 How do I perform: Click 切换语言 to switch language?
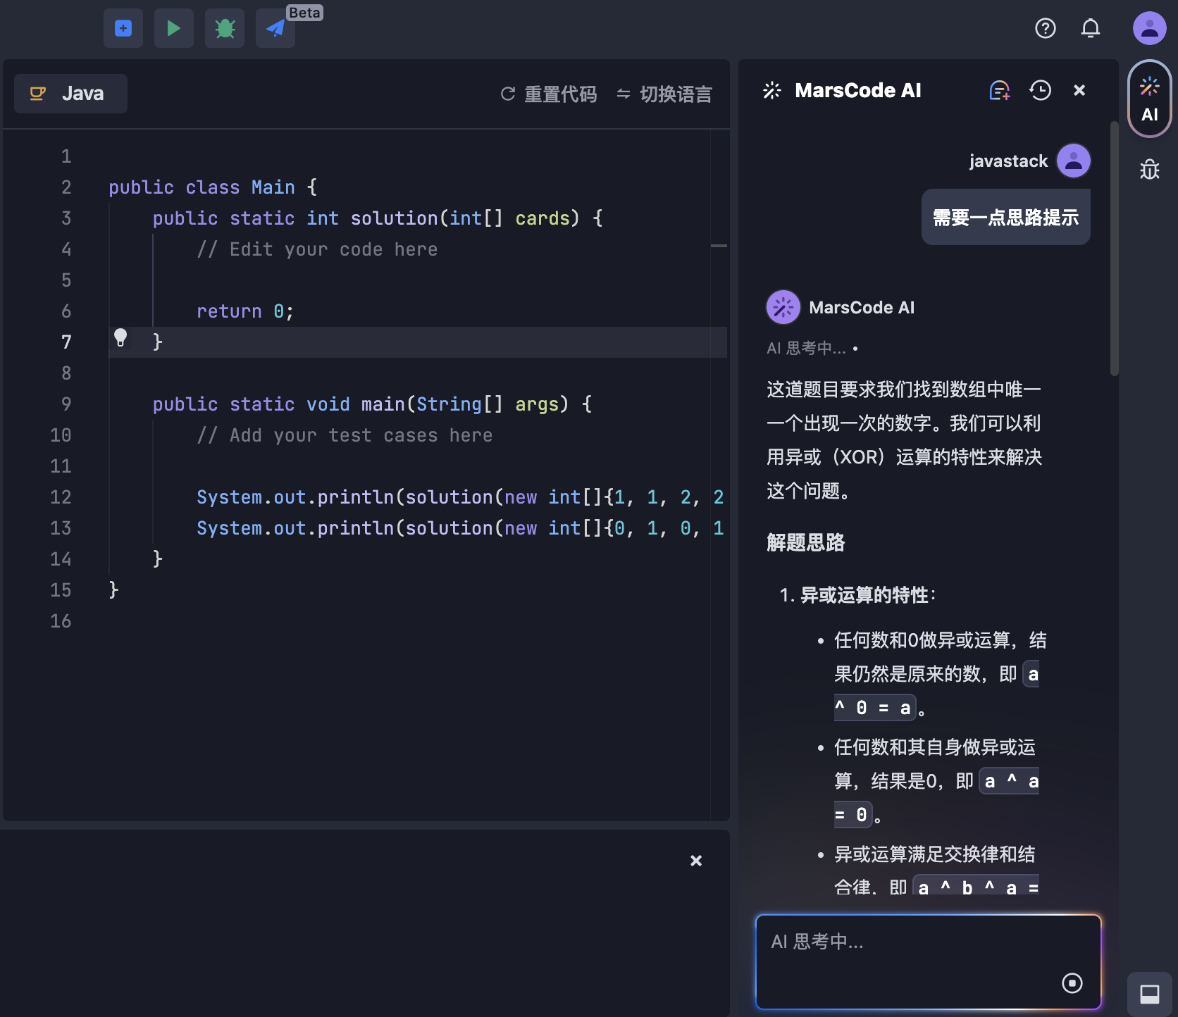tap(664, 94)
